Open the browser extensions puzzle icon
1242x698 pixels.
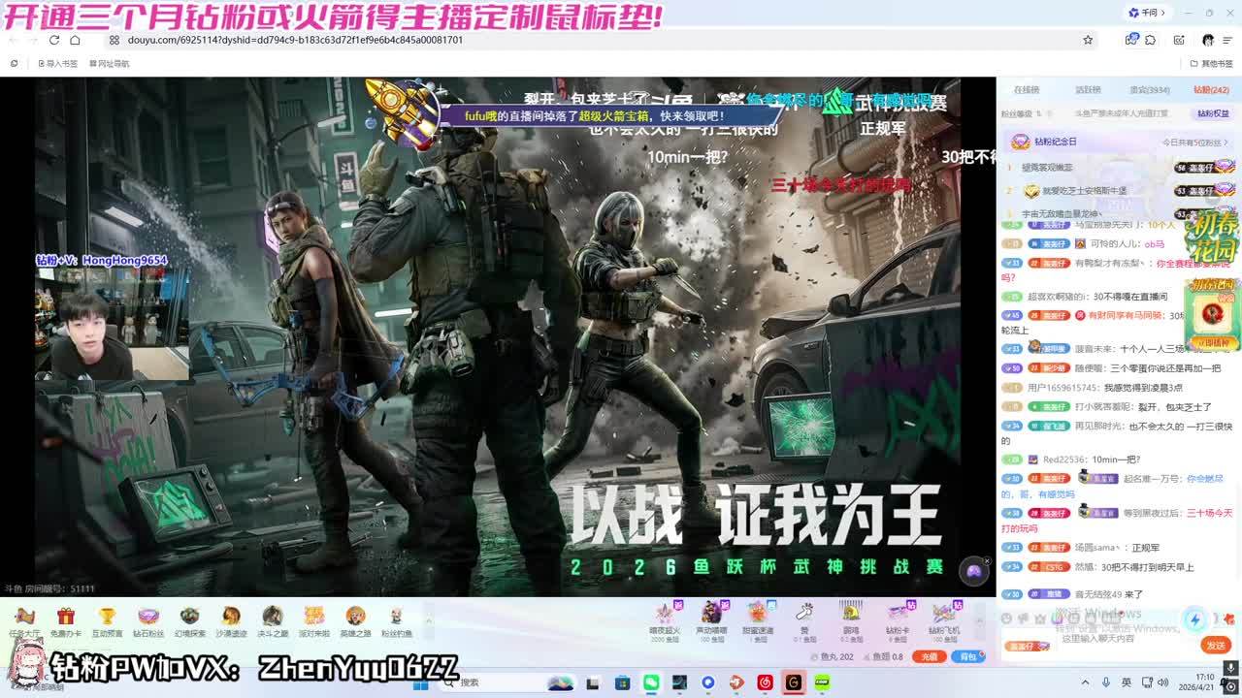(1151, 40)
